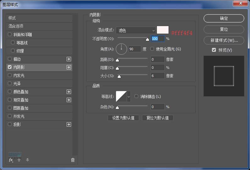Screen dimensions: 250x170
Task: Expand the 等高线 contour picker arrow
Action: (129, 96)
